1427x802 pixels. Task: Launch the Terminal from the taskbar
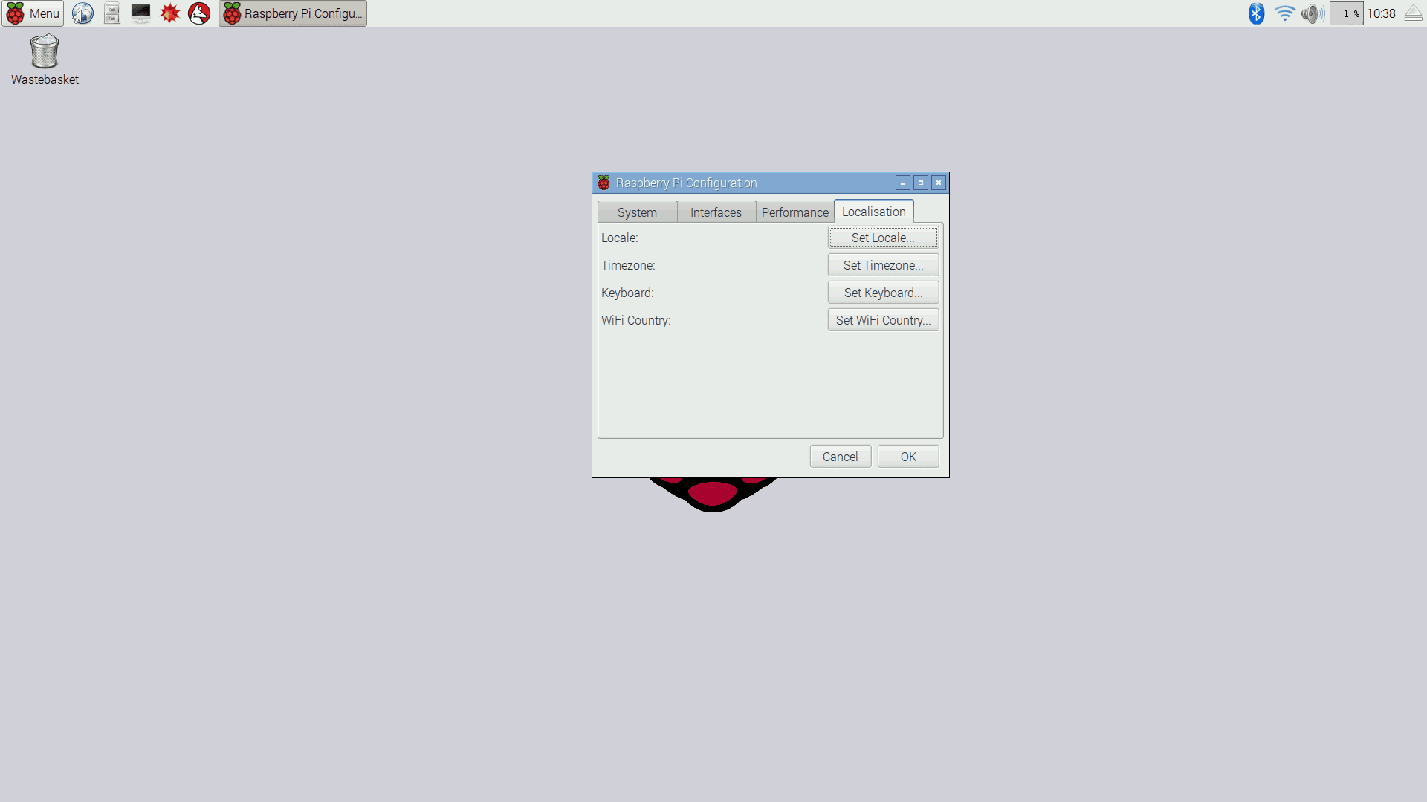(x=140, y=13)
